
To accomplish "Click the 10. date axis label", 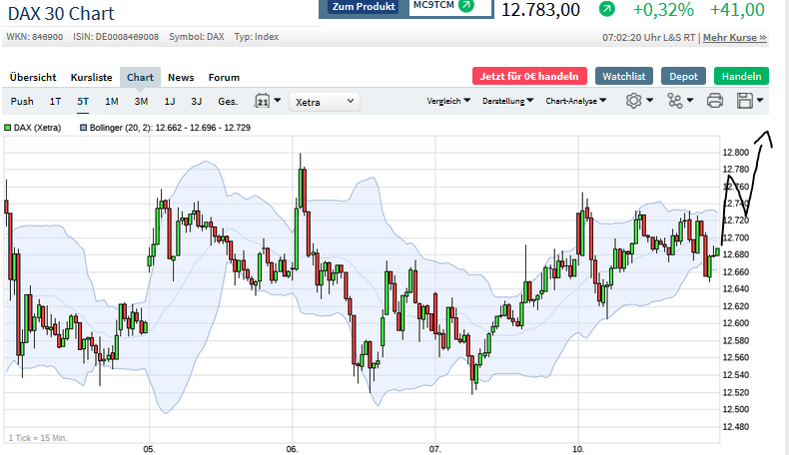I will [578, 449].
